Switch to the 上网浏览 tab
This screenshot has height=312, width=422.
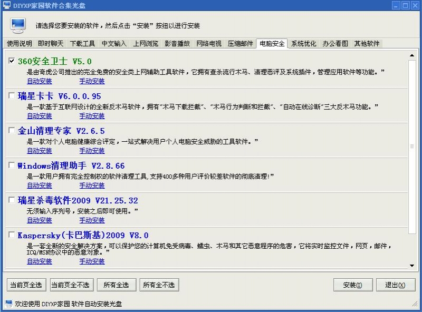pyautogui.click(x=146, y=43)
